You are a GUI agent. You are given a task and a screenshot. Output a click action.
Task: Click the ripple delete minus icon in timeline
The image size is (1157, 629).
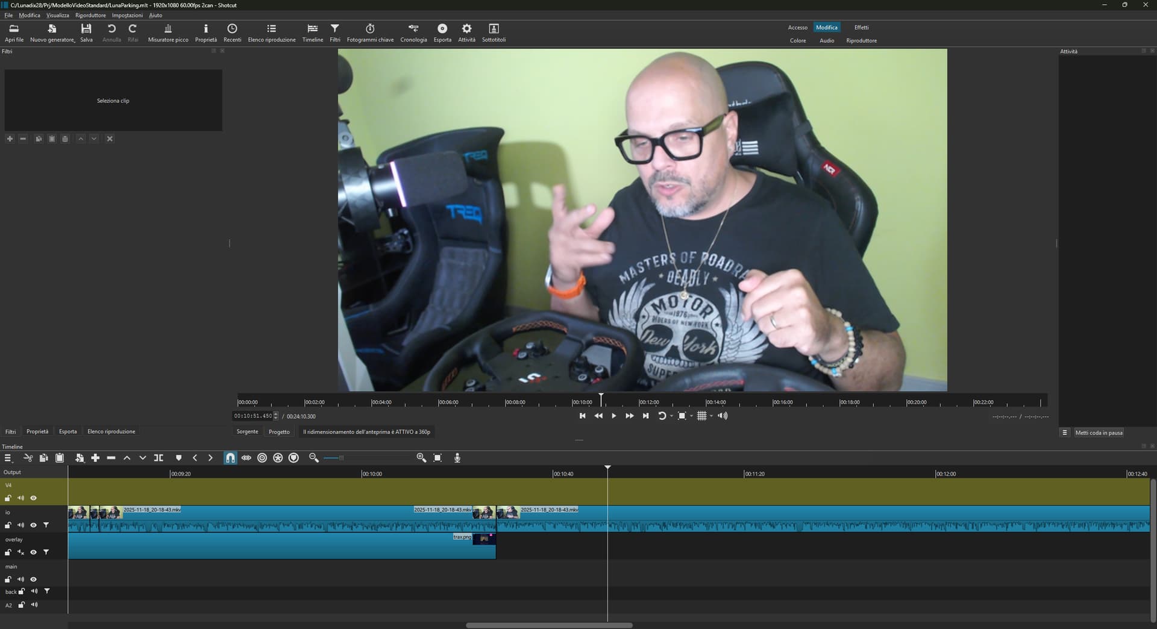pyautogui.click(x=111, y=458)
